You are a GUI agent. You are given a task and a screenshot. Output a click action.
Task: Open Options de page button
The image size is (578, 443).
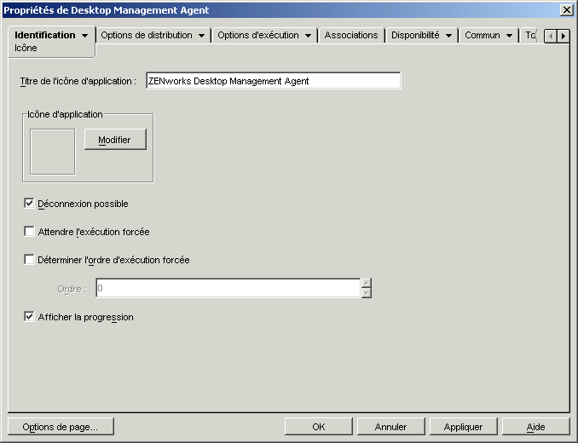pyautogui.click(x=61, y=427)
